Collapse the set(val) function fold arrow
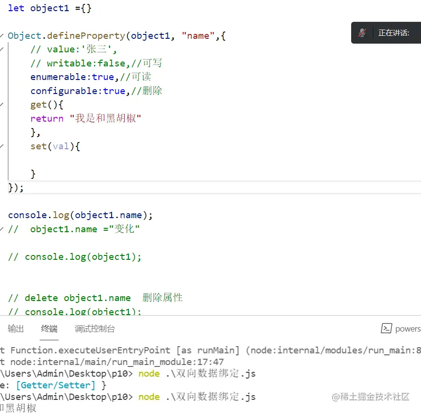421x413 pixels. [x=1, y=146]
